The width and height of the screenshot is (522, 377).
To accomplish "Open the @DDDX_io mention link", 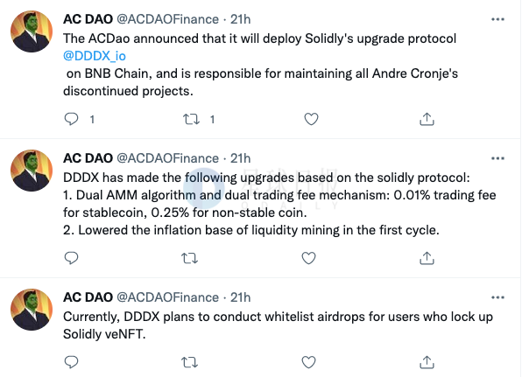I will click(x=95, y=56).
